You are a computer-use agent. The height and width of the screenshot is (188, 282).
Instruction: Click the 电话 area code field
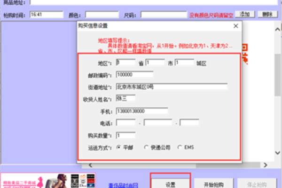125,123
